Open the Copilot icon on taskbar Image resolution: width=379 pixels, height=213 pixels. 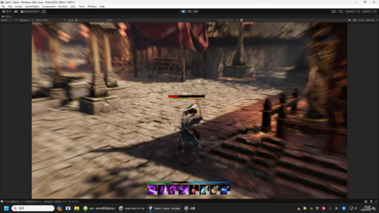click(59, 208)
